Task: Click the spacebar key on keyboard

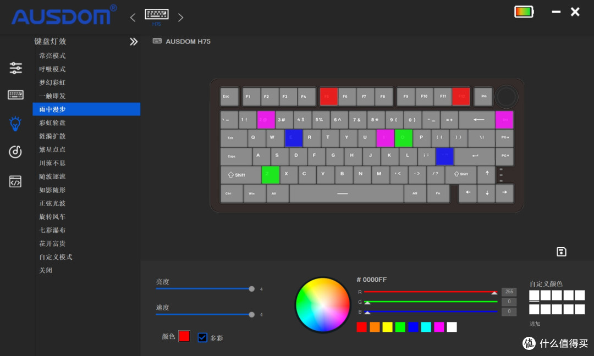Action: click(x=346, y=194)
